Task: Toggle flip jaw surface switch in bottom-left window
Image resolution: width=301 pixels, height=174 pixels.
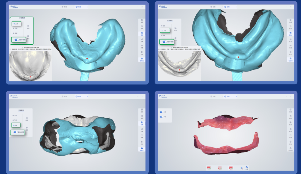Action: click(x=16, y=132)
